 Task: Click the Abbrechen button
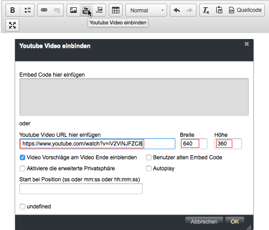(x=204, y=221)
